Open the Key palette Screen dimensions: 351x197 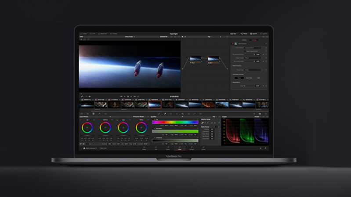coord(189,114)
